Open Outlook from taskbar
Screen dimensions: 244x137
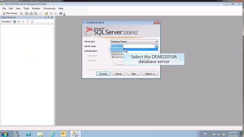[64, 134]
